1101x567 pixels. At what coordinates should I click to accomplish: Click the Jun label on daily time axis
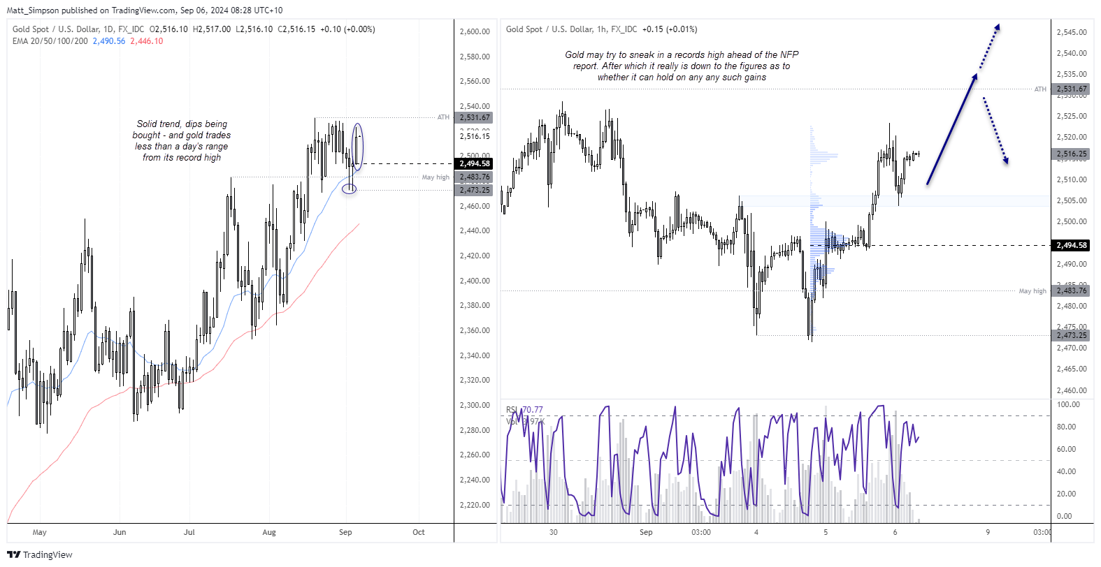pyautogui.click(x=120, y=532)
